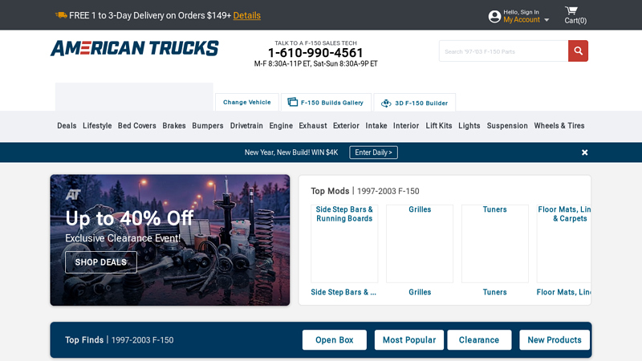Open the Lifestyle menu

pos(97,126)
